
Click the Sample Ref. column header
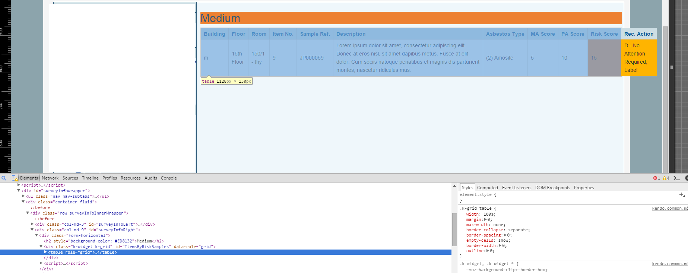[315, 34]
